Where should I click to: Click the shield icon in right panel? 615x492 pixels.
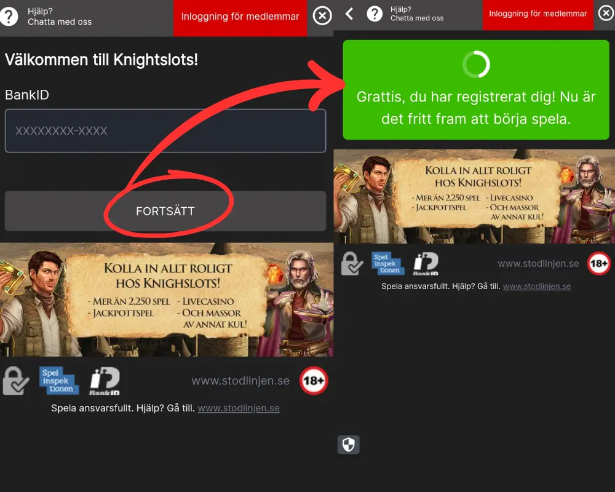pos(348,445)
